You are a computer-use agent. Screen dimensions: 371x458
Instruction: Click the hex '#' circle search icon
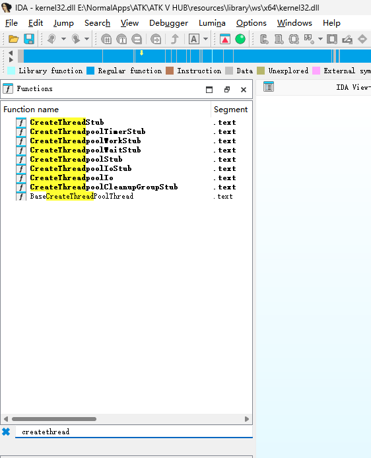click(106, 39)
